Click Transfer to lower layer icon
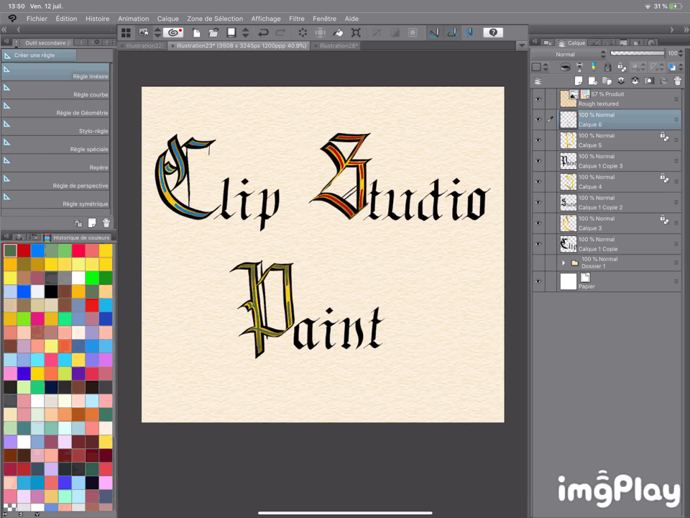Viewport: 690px width, 518px height. [621, 81]
